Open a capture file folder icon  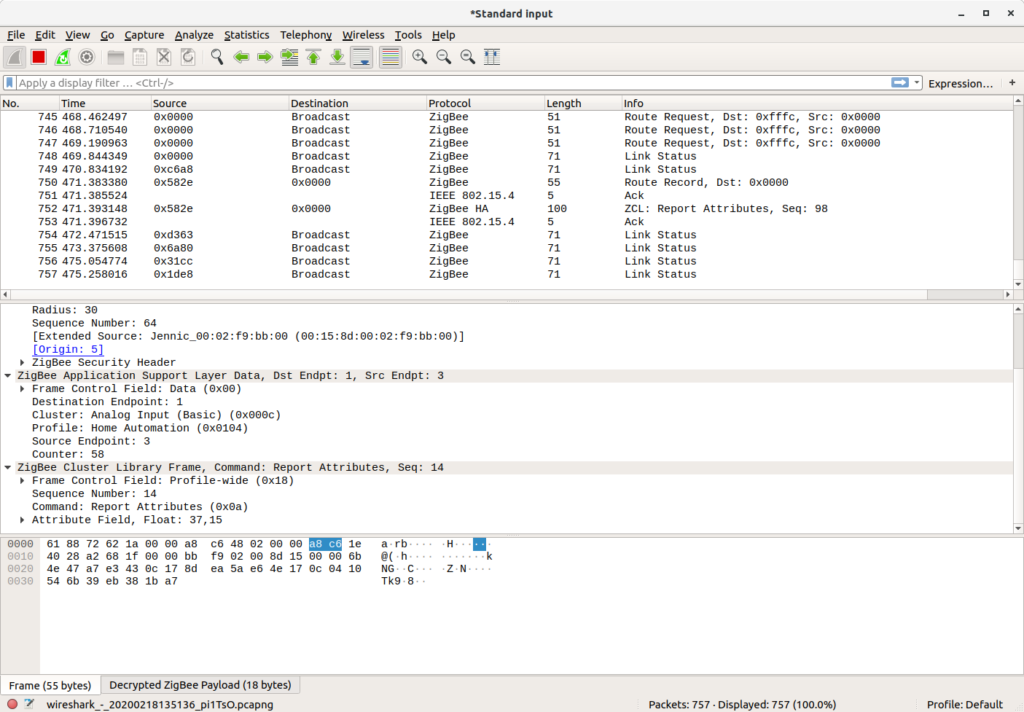coord(116,57)
